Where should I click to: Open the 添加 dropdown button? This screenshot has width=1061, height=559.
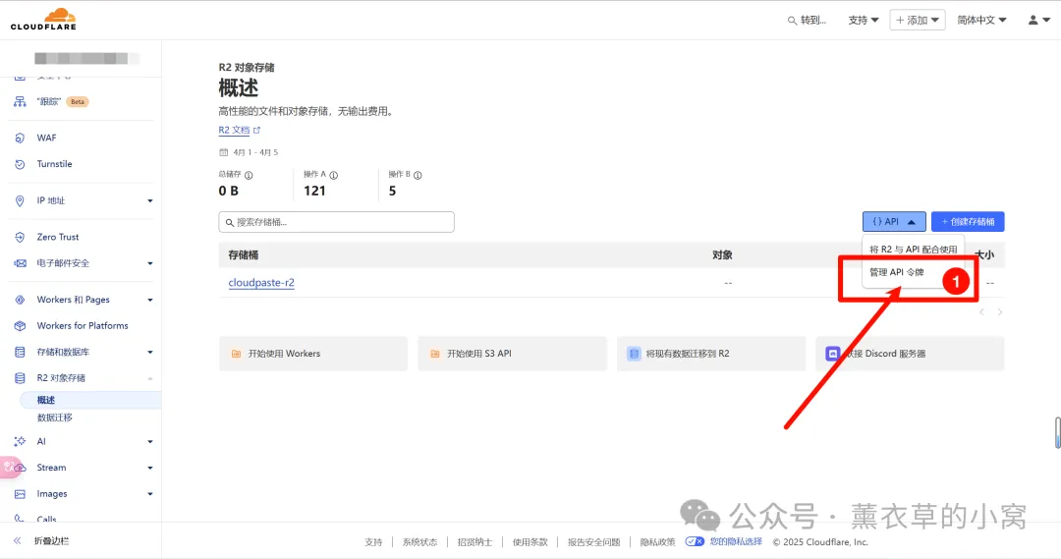point(918,21)
